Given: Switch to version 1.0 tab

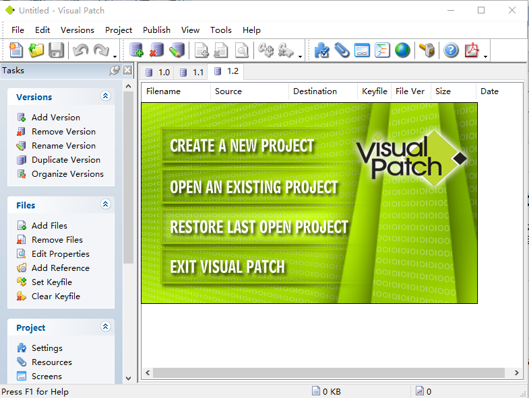Looking at the screenshot, I should [x=157, y=73].
